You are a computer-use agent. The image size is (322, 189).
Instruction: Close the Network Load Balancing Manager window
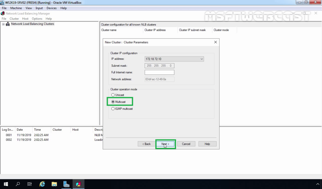[x=316, y=13]
